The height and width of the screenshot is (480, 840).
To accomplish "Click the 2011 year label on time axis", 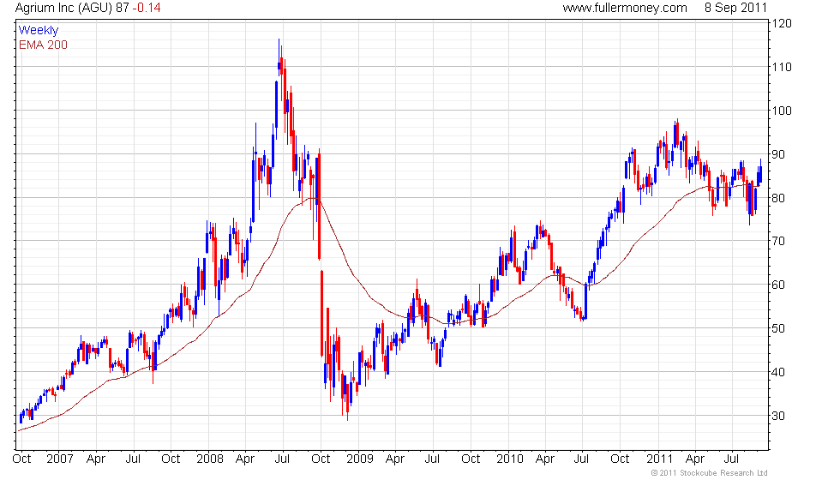I will 659,459.
